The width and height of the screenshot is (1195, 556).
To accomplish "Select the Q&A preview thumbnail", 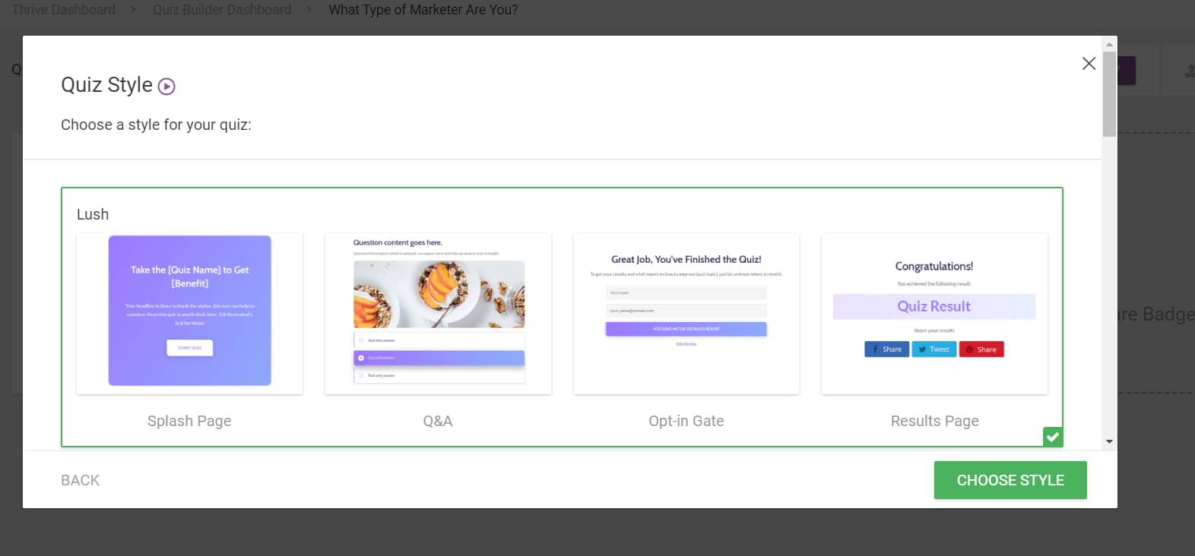I will [438, 313].
